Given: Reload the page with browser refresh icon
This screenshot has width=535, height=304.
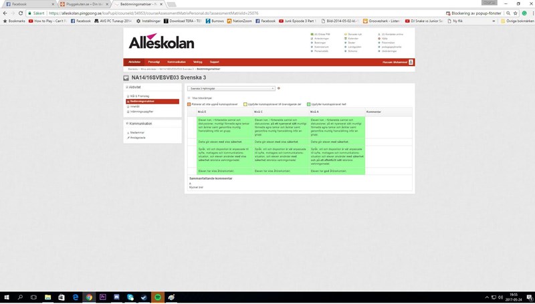Looking at the screenshot, I should tap(24, 13).
